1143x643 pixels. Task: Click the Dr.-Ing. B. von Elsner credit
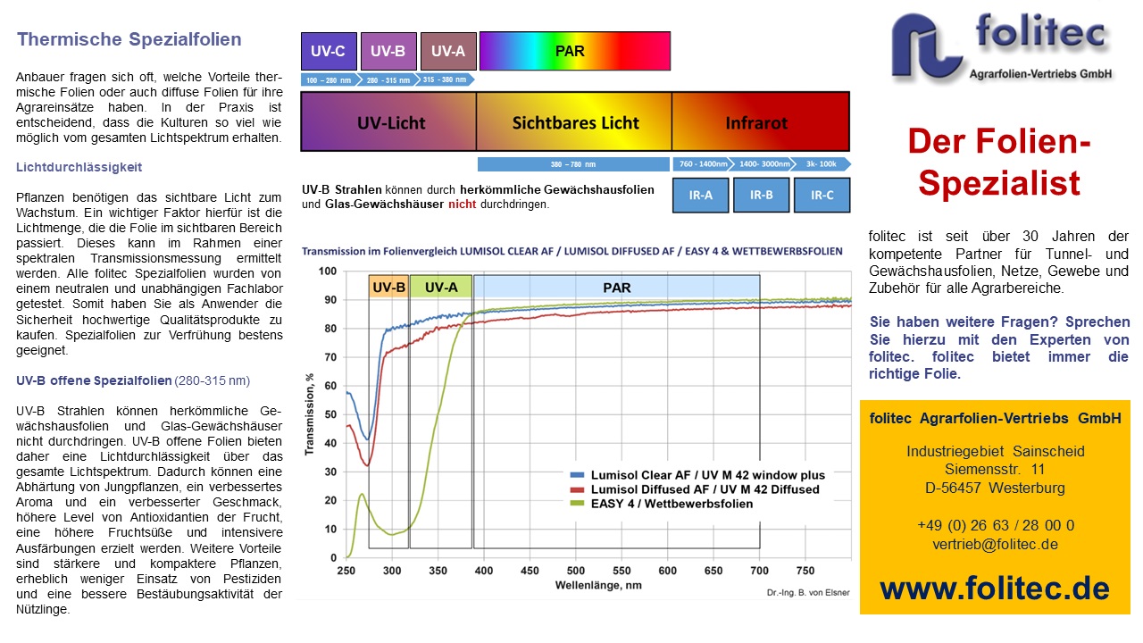[x=808, y=592]
